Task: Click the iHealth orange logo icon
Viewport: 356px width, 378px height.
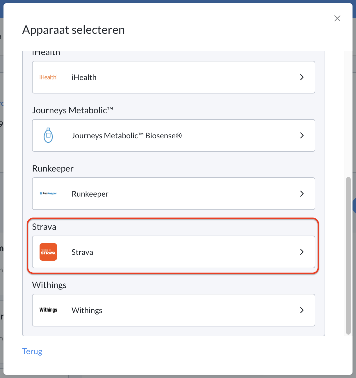Action: 48,77
